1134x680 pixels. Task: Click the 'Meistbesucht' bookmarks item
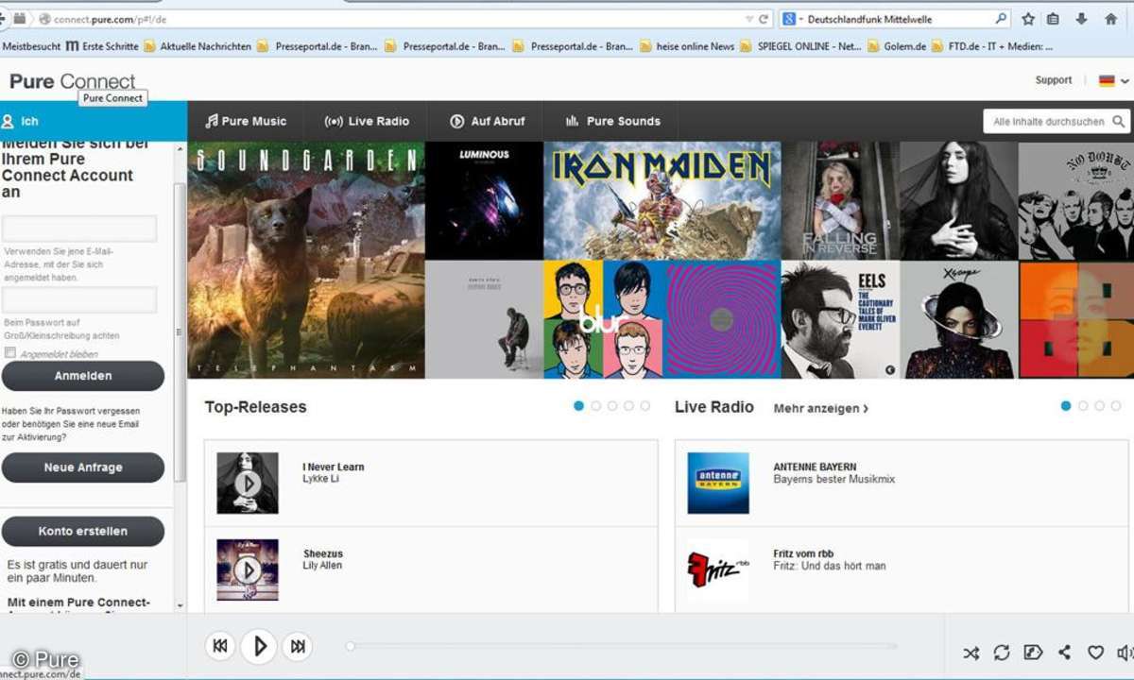tap(31, 46)
